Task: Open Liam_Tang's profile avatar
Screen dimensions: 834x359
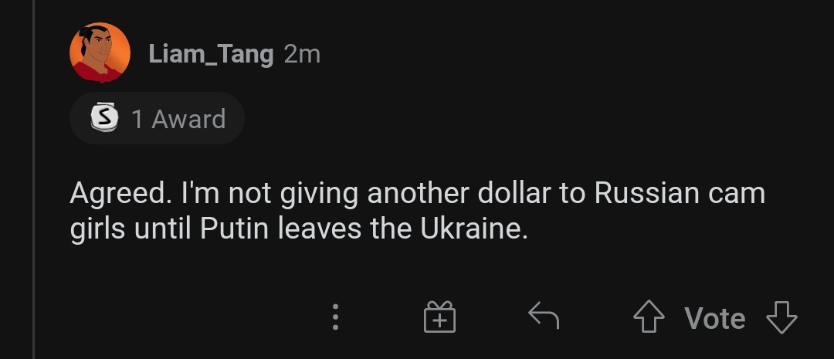Action: click(x=100, y=53)
